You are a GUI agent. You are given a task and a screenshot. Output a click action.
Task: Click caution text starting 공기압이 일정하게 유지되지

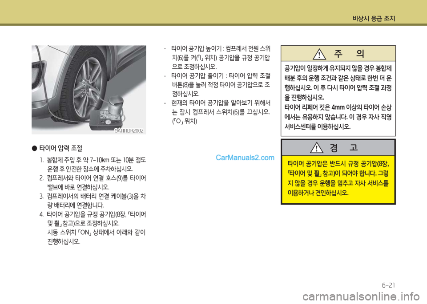[x=338, y=83]
